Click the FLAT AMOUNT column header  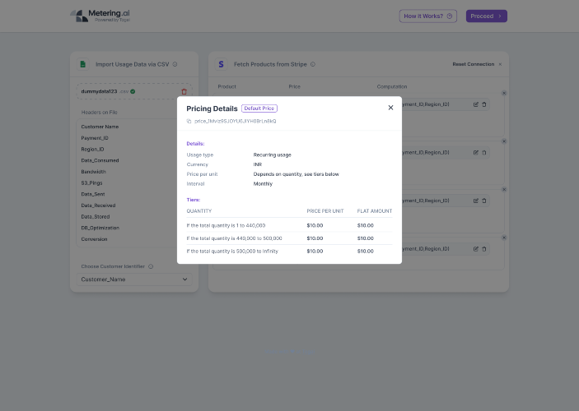(x=375, y=211)
